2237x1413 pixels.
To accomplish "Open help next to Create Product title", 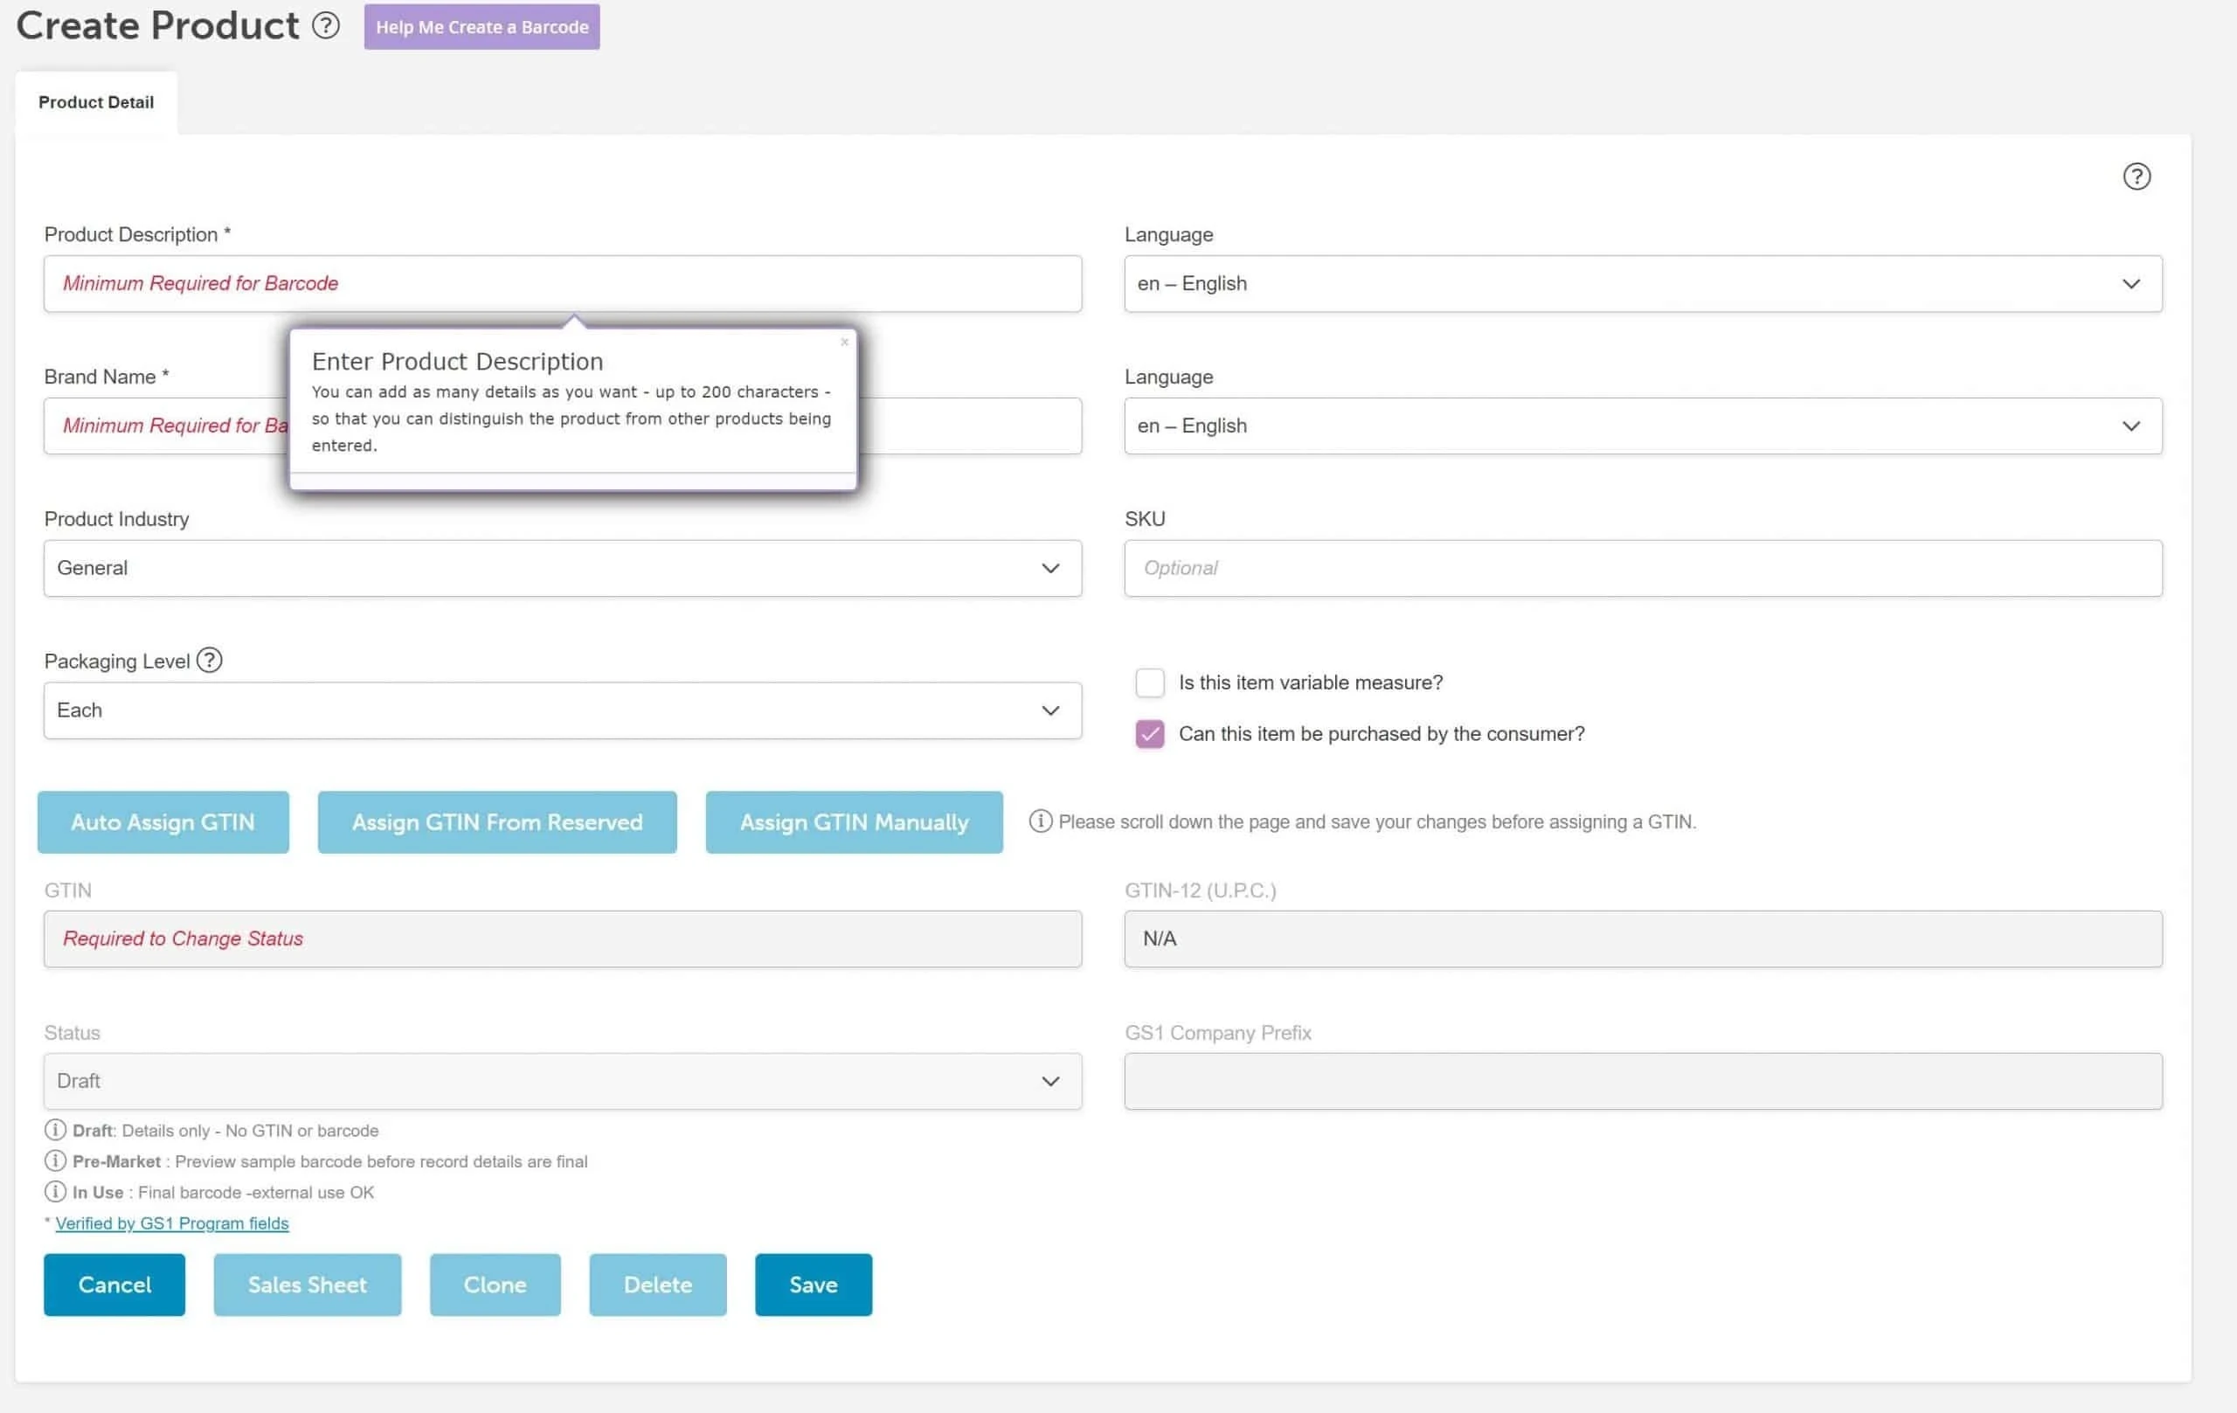I will (x=325, y=27).
